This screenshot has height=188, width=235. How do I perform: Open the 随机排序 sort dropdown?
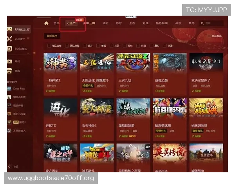tap(52, 36)
